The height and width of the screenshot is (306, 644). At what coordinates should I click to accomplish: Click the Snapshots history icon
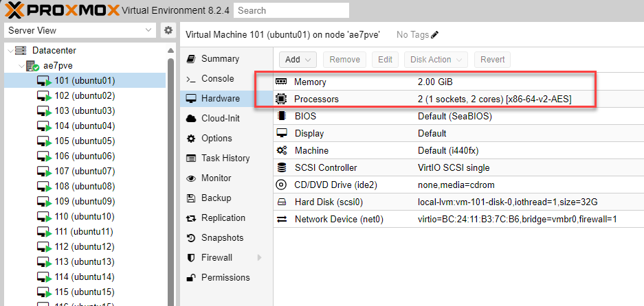point(191,238)
